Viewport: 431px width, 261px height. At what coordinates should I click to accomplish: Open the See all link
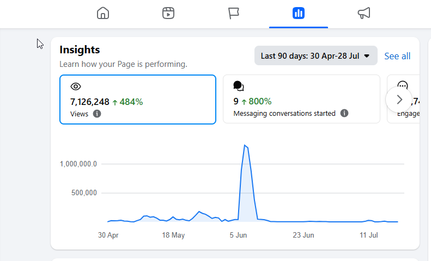[397, 56]
